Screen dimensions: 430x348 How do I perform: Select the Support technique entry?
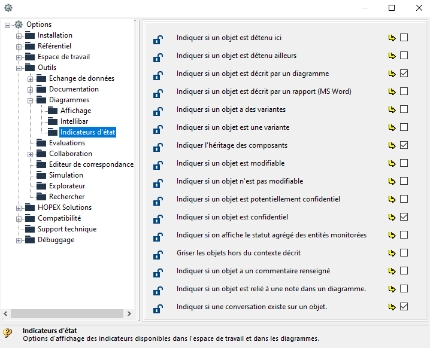[x=66, y=229]
